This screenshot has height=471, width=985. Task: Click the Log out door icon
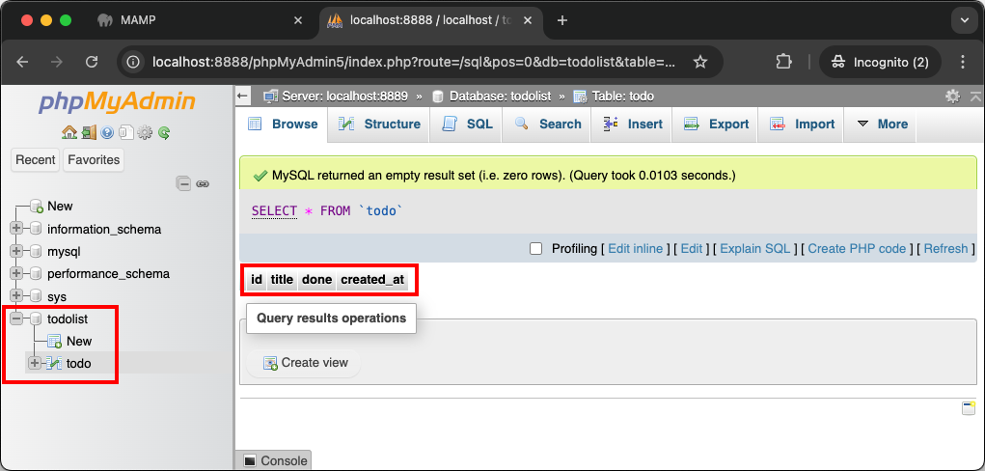88,133
